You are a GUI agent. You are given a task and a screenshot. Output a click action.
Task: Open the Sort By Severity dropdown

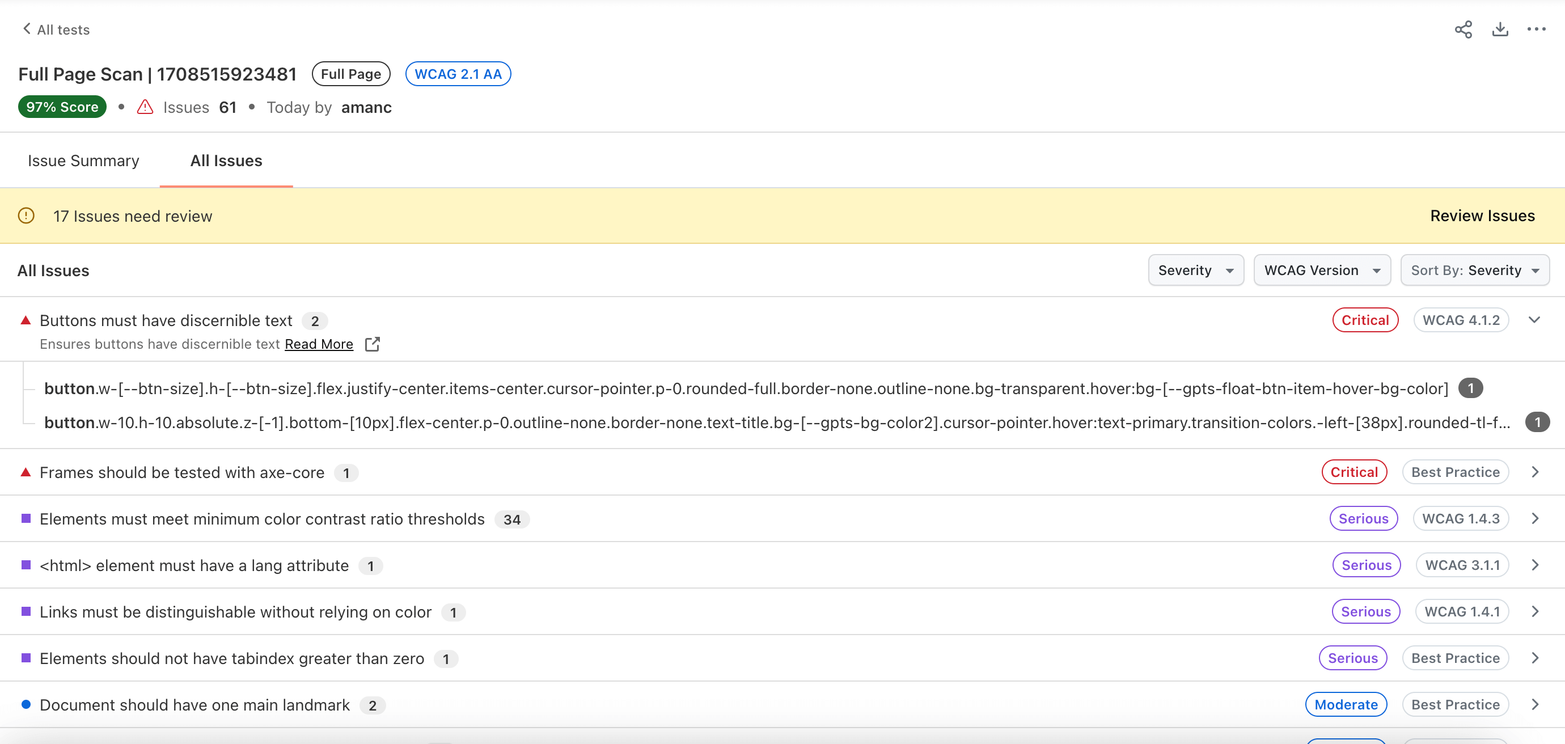1474,270
